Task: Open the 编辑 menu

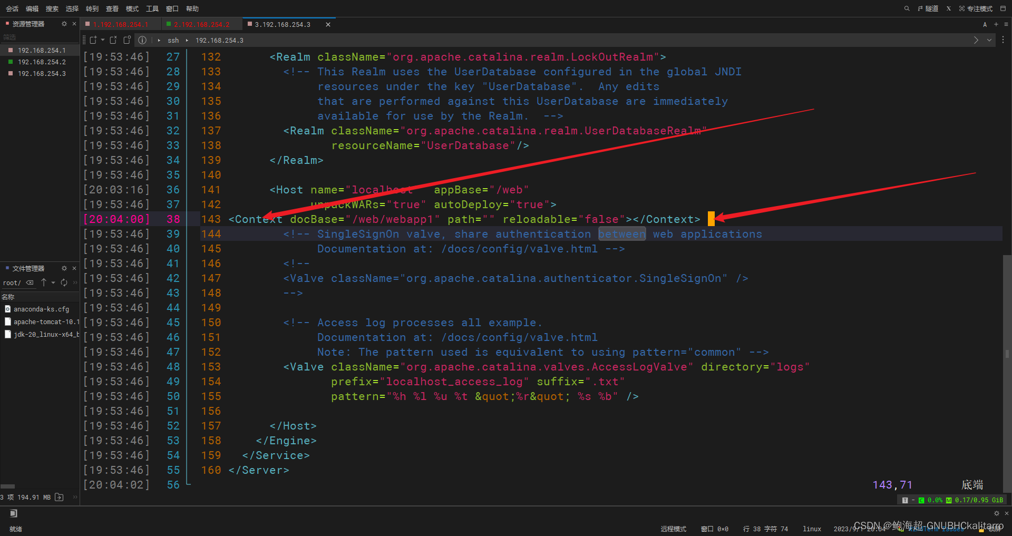Action: (32, 9)
